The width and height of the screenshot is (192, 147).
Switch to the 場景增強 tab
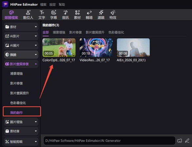(x=59, y=32)
